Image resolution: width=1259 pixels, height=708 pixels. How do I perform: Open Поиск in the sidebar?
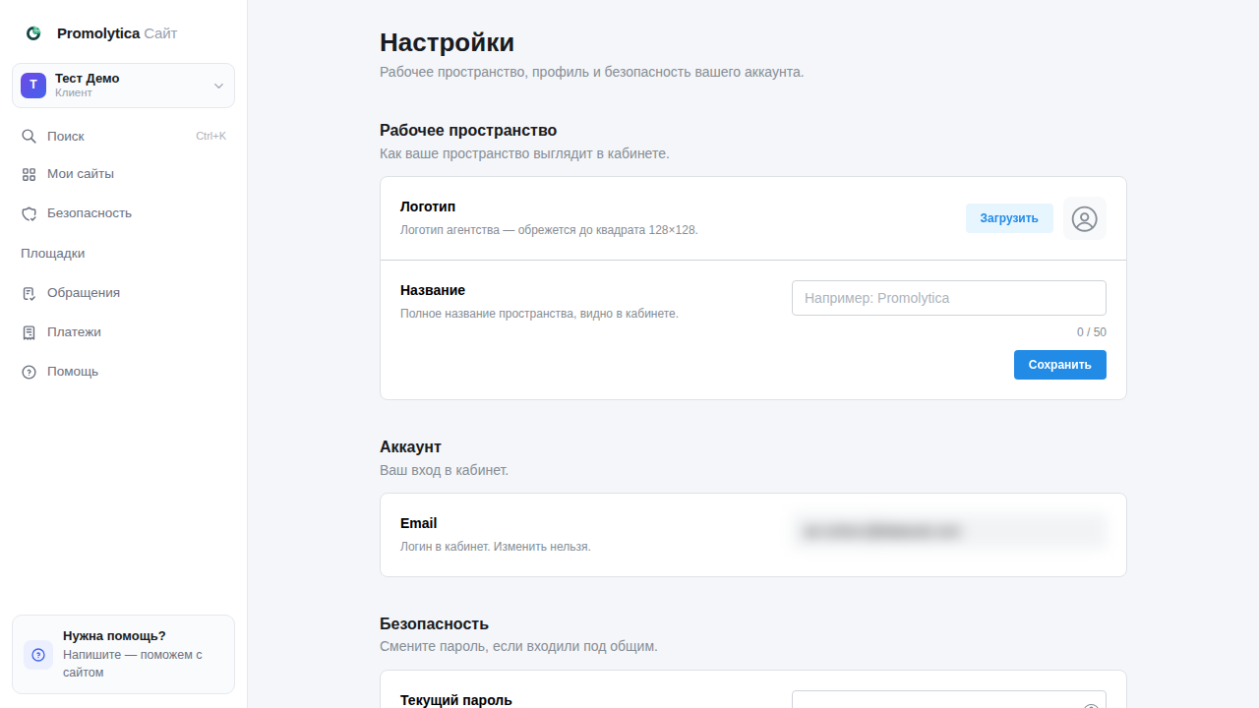pyautogui.click(x=123, y=136)
